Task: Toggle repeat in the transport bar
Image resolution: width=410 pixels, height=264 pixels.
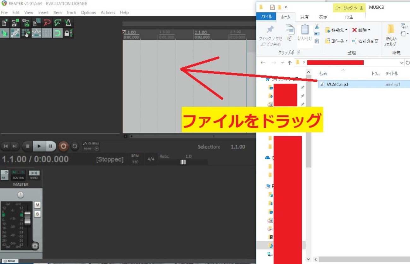Action: click(x=75, y=146)
